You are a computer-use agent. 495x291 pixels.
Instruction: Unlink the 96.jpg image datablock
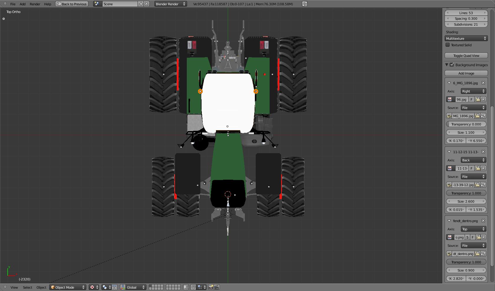pos(483,100)
